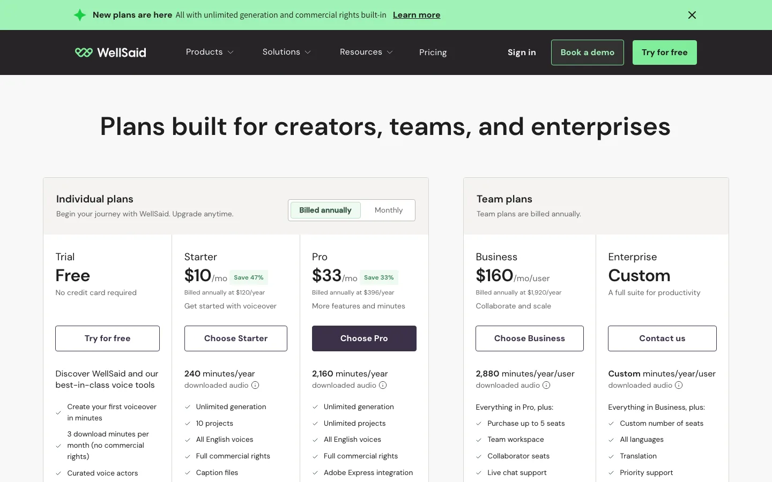This screenshot has width=772, height=482.
Task: Click 'Team workspace' feature
Action: tap(516, 439)
